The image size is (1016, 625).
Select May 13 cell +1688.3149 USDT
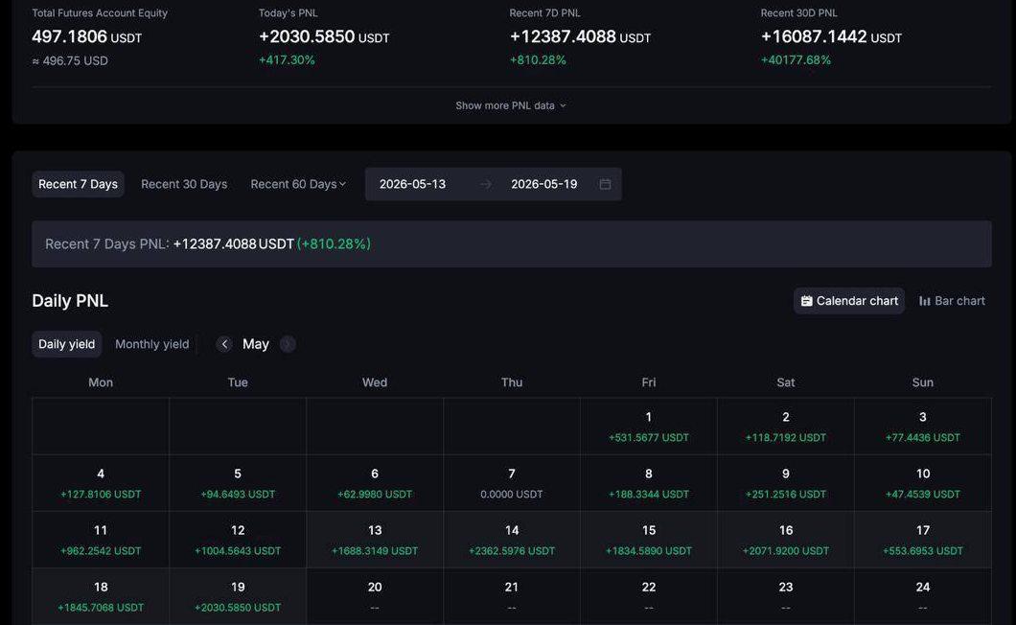[x=375, y=540]
